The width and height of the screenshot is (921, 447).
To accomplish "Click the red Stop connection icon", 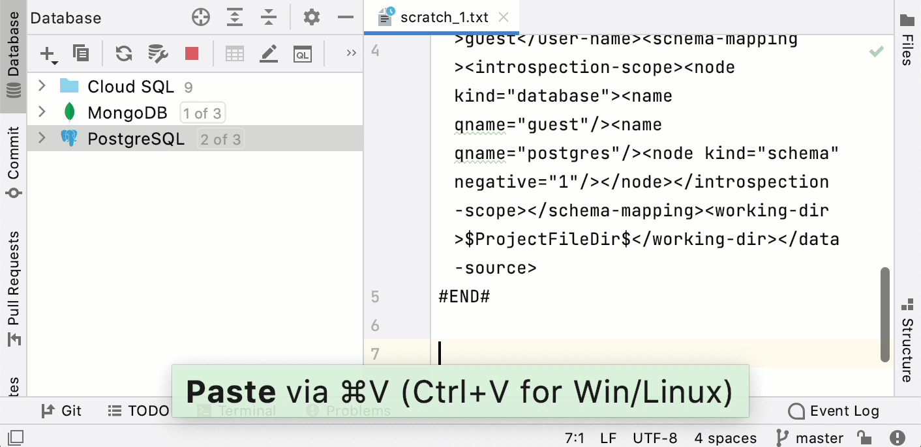I will tap(191, 54).
